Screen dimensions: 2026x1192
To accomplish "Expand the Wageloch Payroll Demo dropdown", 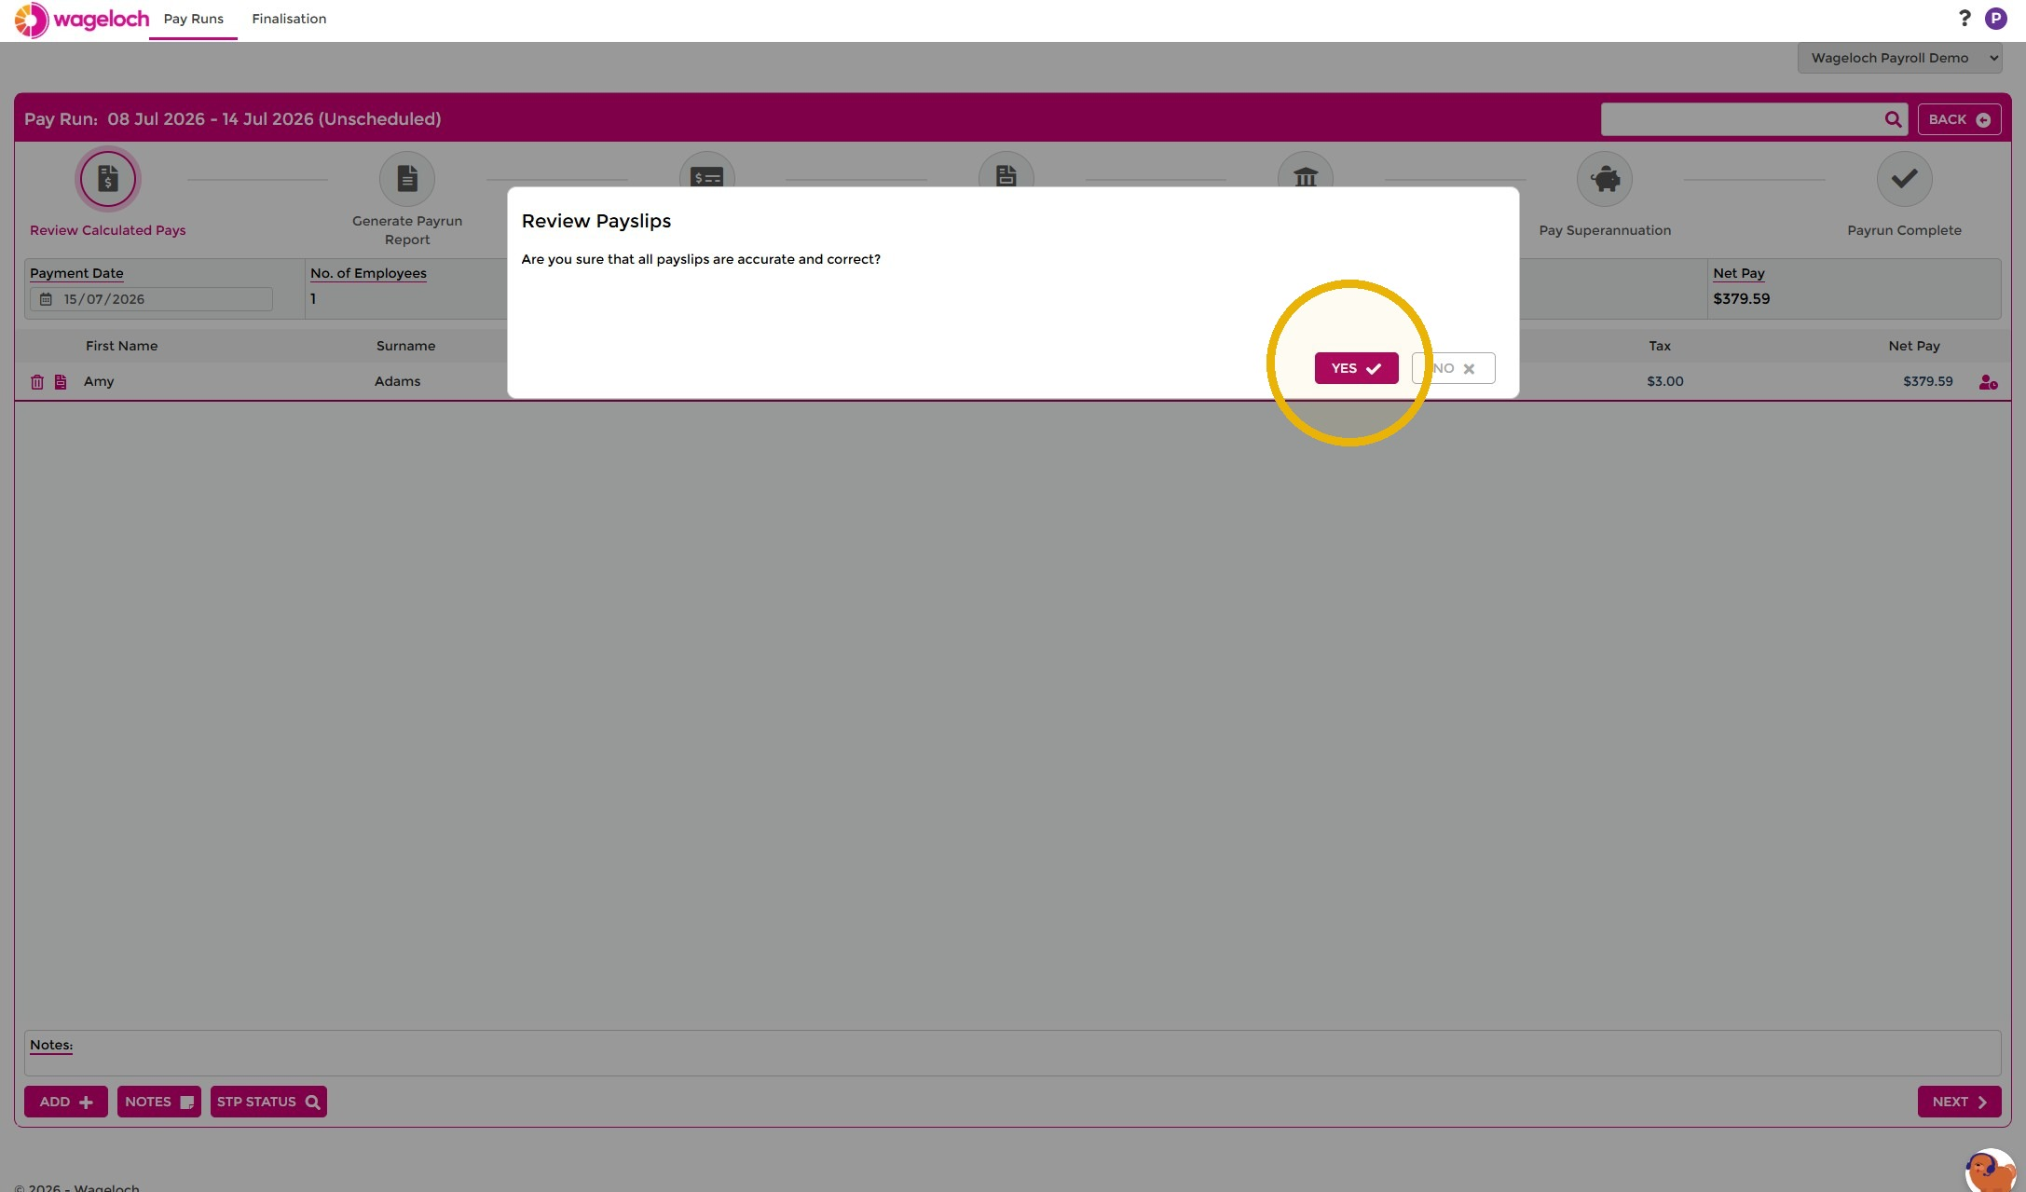I will 1898,58.
